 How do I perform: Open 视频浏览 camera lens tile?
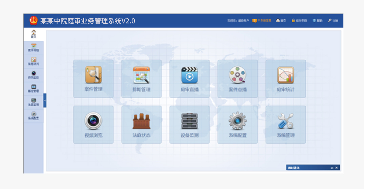click(x=93, y=124)
